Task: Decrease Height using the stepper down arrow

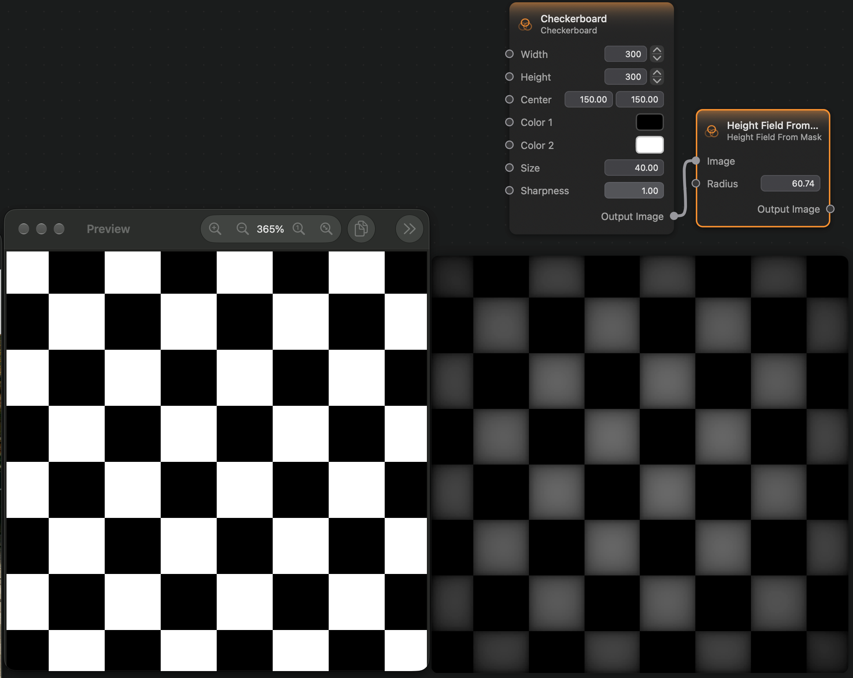Action: coord(657,81)
